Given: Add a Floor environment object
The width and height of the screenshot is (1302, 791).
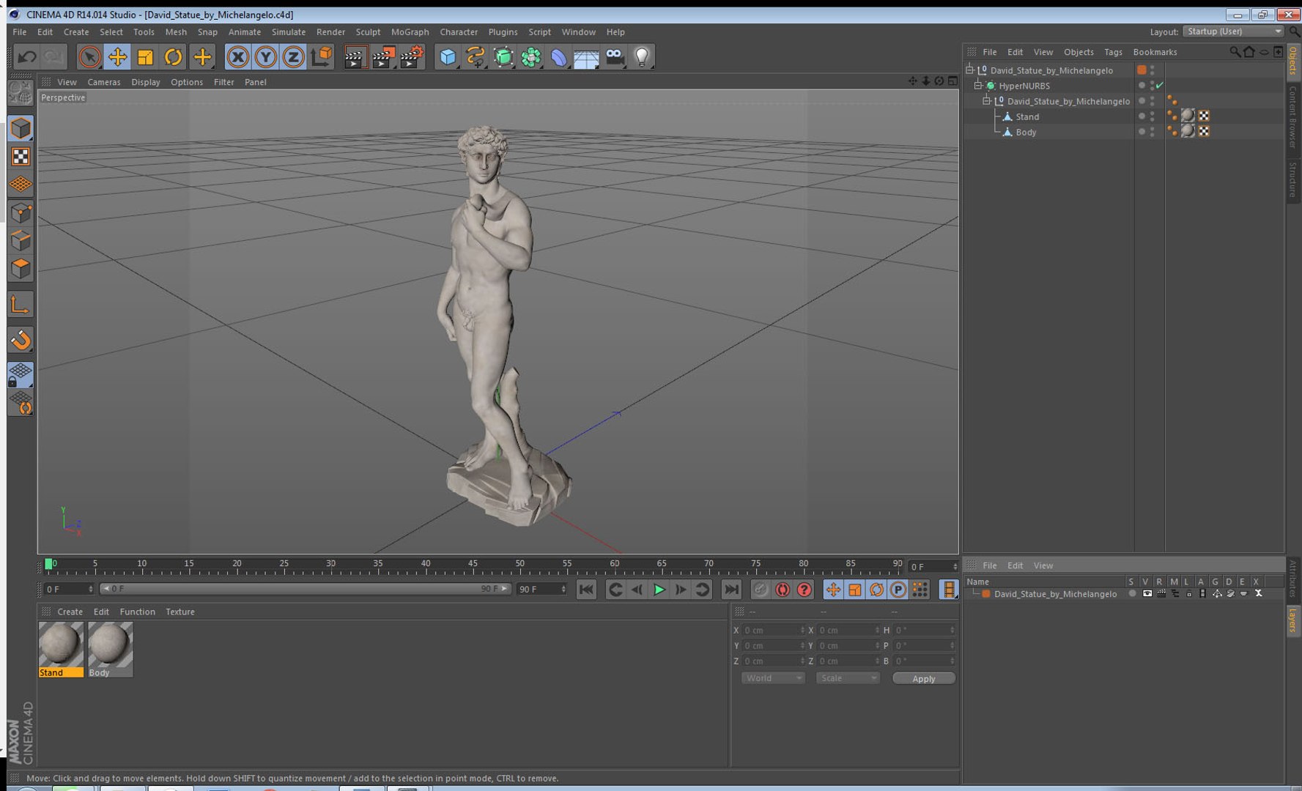Looking at the screenshot, I should click(586, 57).
